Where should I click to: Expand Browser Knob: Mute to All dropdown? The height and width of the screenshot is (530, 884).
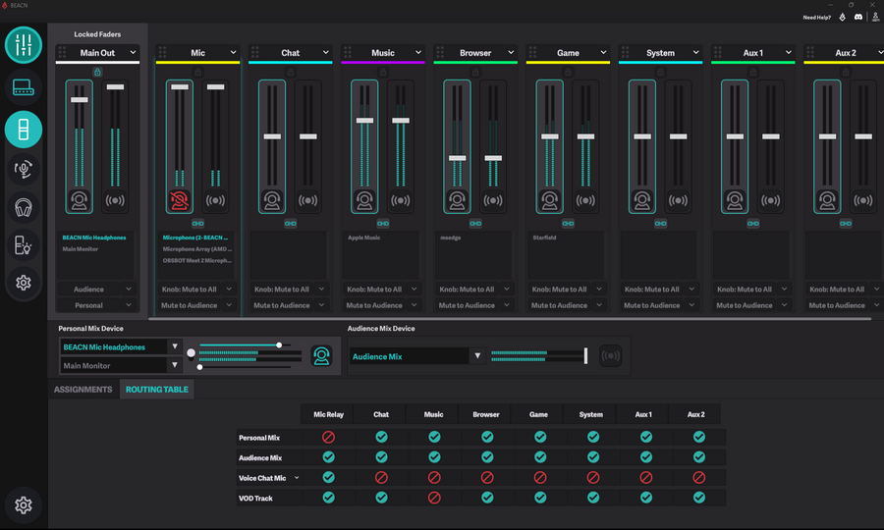coord(506,289)
